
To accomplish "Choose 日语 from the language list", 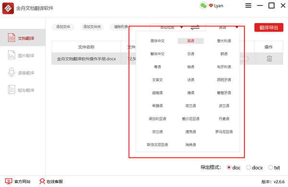I will coord(191,54).
